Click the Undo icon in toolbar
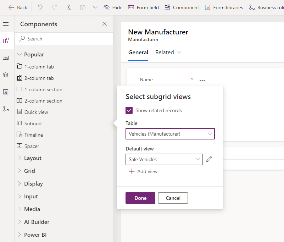The width and height of the screenshot is (284, 242). [x=40, y=7]
